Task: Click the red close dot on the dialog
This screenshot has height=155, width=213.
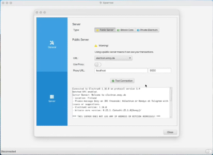Action: coord(37,12)
